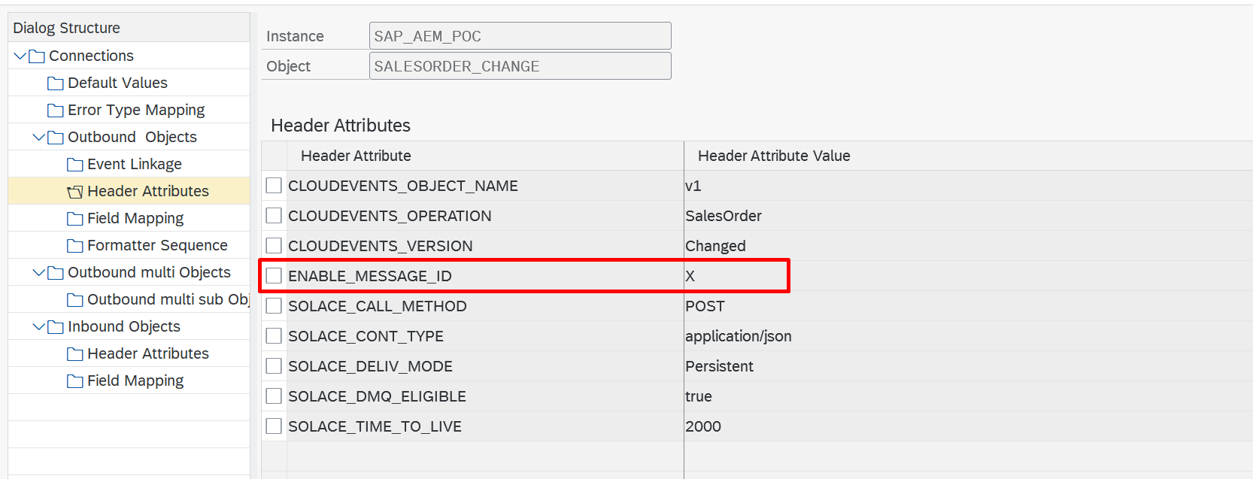Select row checkbox for SOLACE_DMQ_ELIGIBLE
Image resolution: width=1253 pixels, height=479 pixels.
click(x=274, y=396)
